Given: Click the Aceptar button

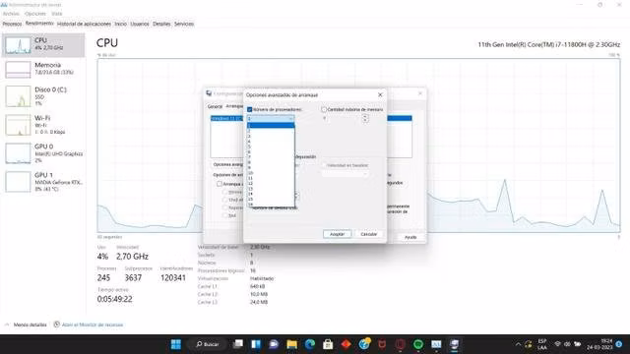Looking at the screenshot, I should point(337,234).
